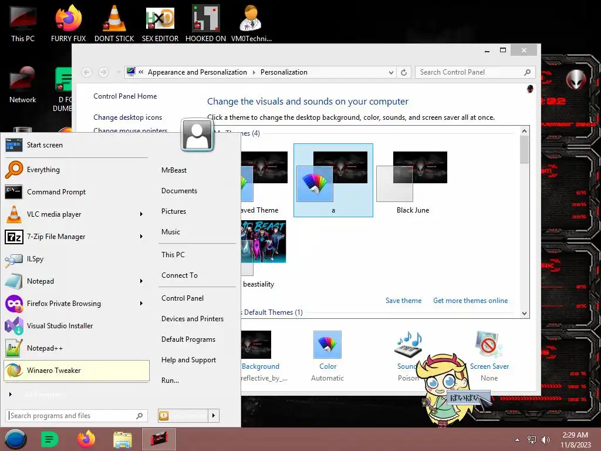Click themes list scrollbar down arrow
This screenshot has height=451, width=601.
pyautogui.click(x=524, y=314)
